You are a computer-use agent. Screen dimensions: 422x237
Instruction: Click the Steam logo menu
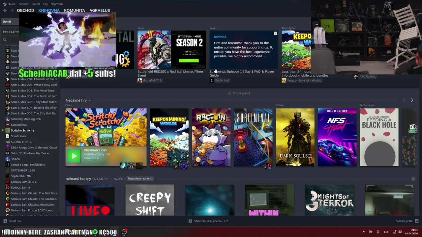(5, 4)
